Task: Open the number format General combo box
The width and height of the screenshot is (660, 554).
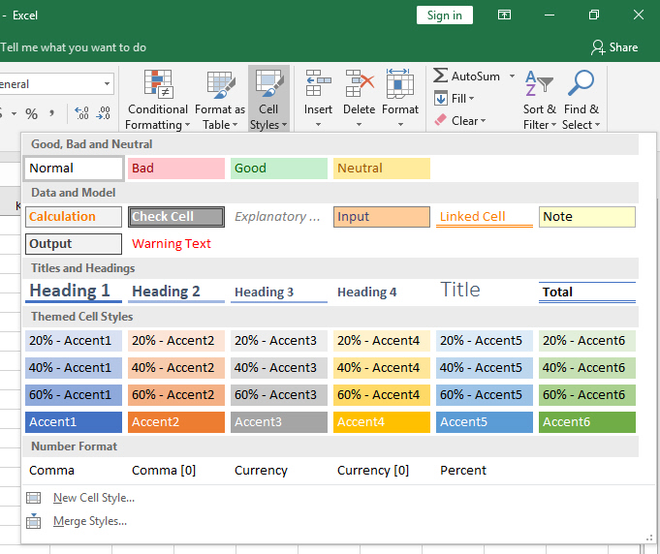Action: click(x=56, y=84)
